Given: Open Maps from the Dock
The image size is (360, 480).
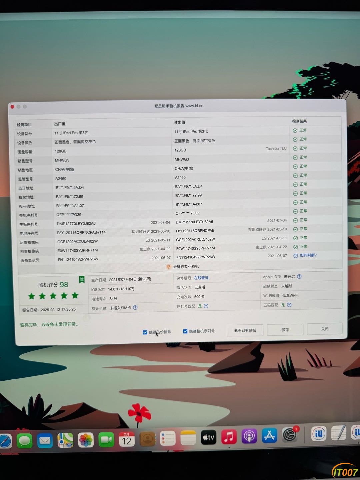Looking at the screenshot, I should pos(65,440).
